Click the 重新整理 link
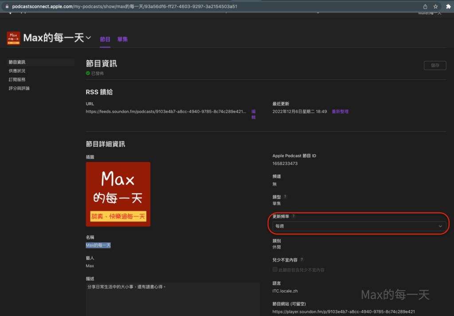This screenshot has width=454, height=316. 340,112
